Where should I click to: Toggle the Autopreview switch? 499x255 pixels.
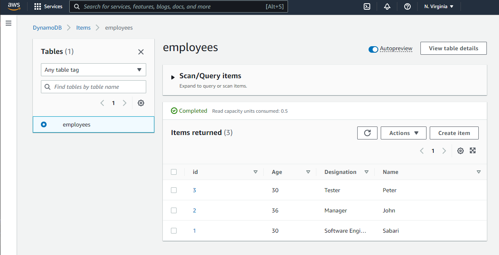[x=373, y=49]
